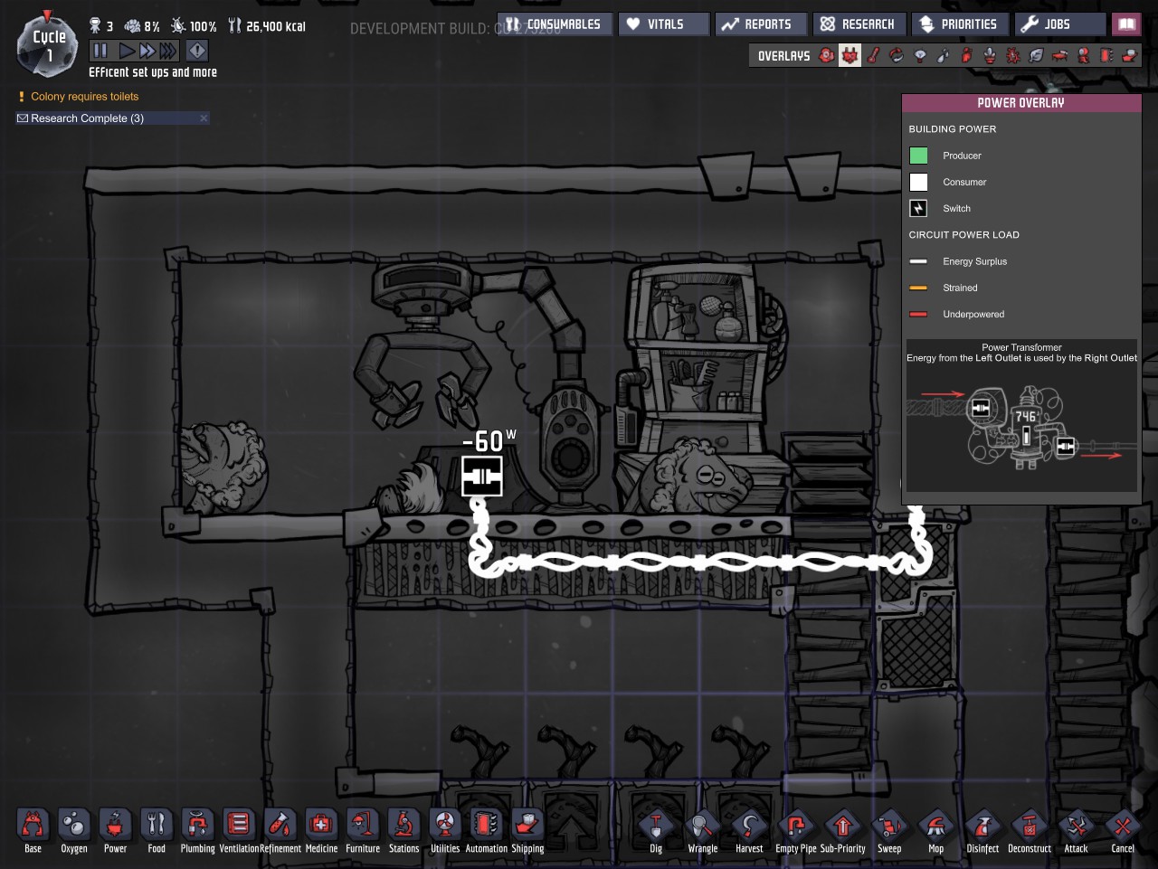Image resolution: width=1158 pixels, height=869 pixels.
Task: Show the Temperature overlay thermometer icon
Action: tap(873, 56)
